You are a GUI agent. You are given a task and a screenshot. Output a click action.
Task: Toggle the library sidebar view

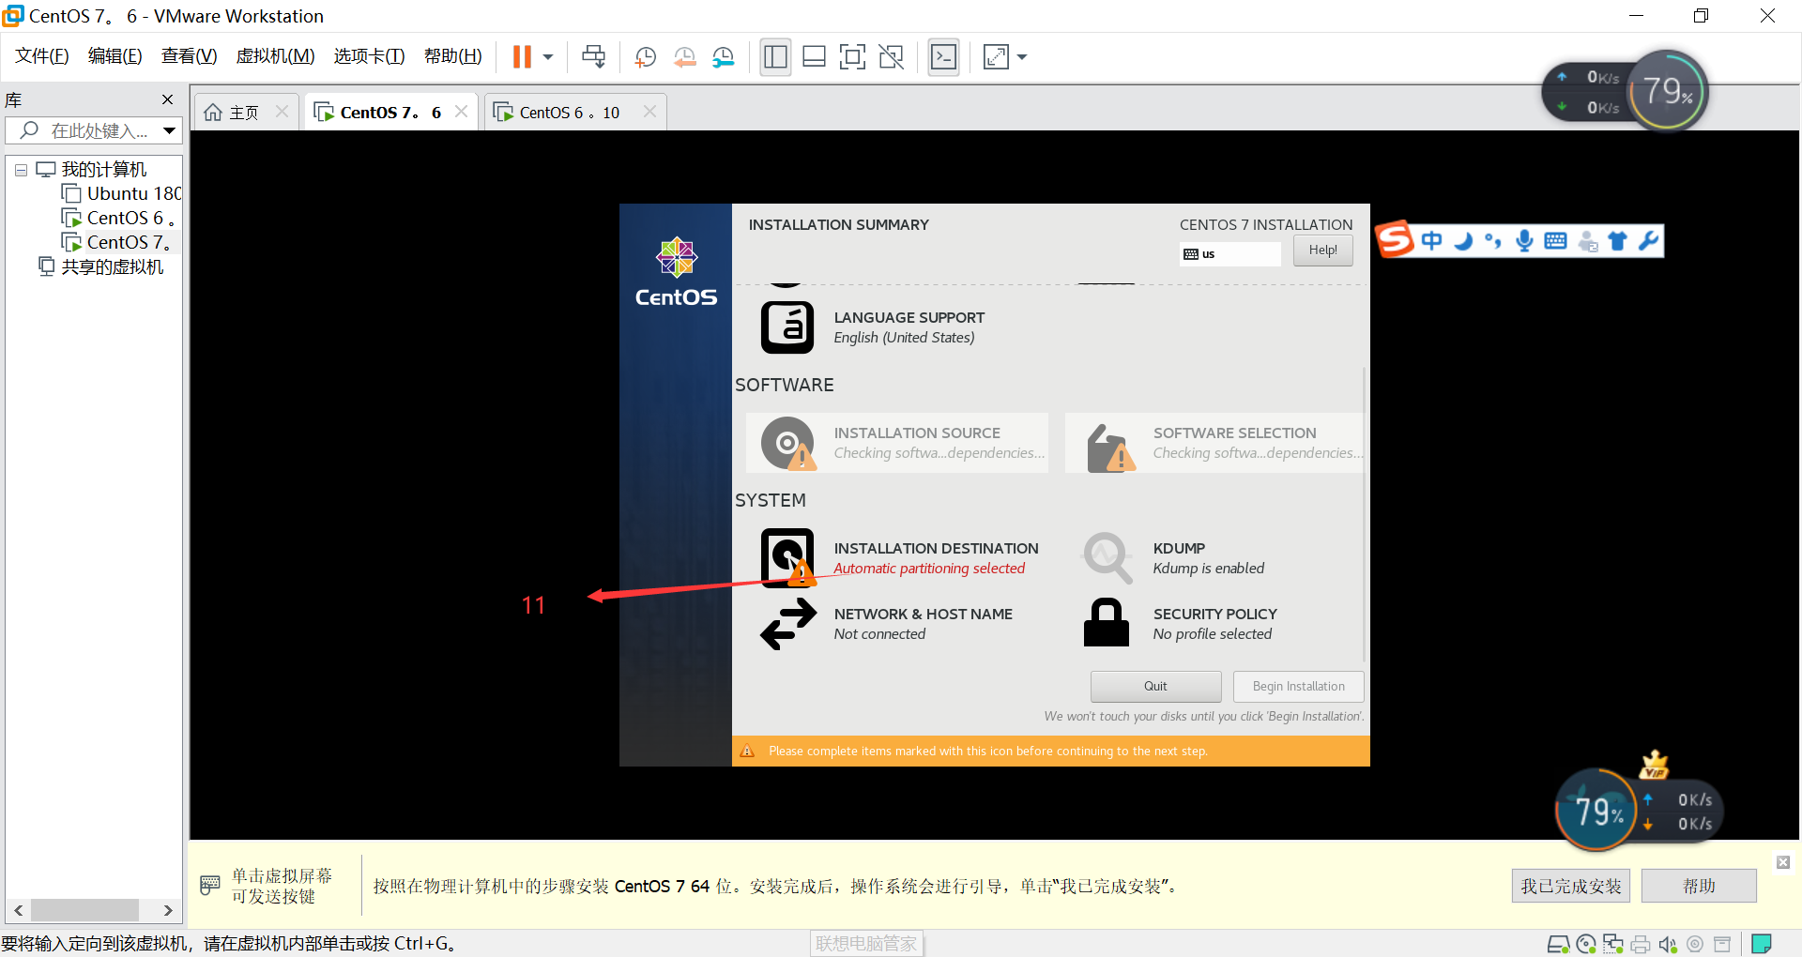(775, 57)
